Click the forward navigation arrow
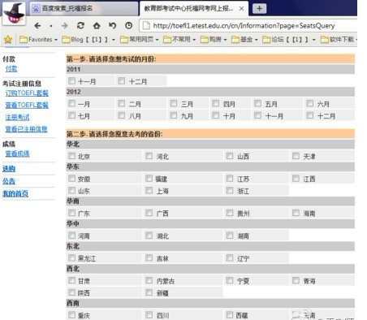Viewport: 367px width, 320px height. click(x=65, y=26)
